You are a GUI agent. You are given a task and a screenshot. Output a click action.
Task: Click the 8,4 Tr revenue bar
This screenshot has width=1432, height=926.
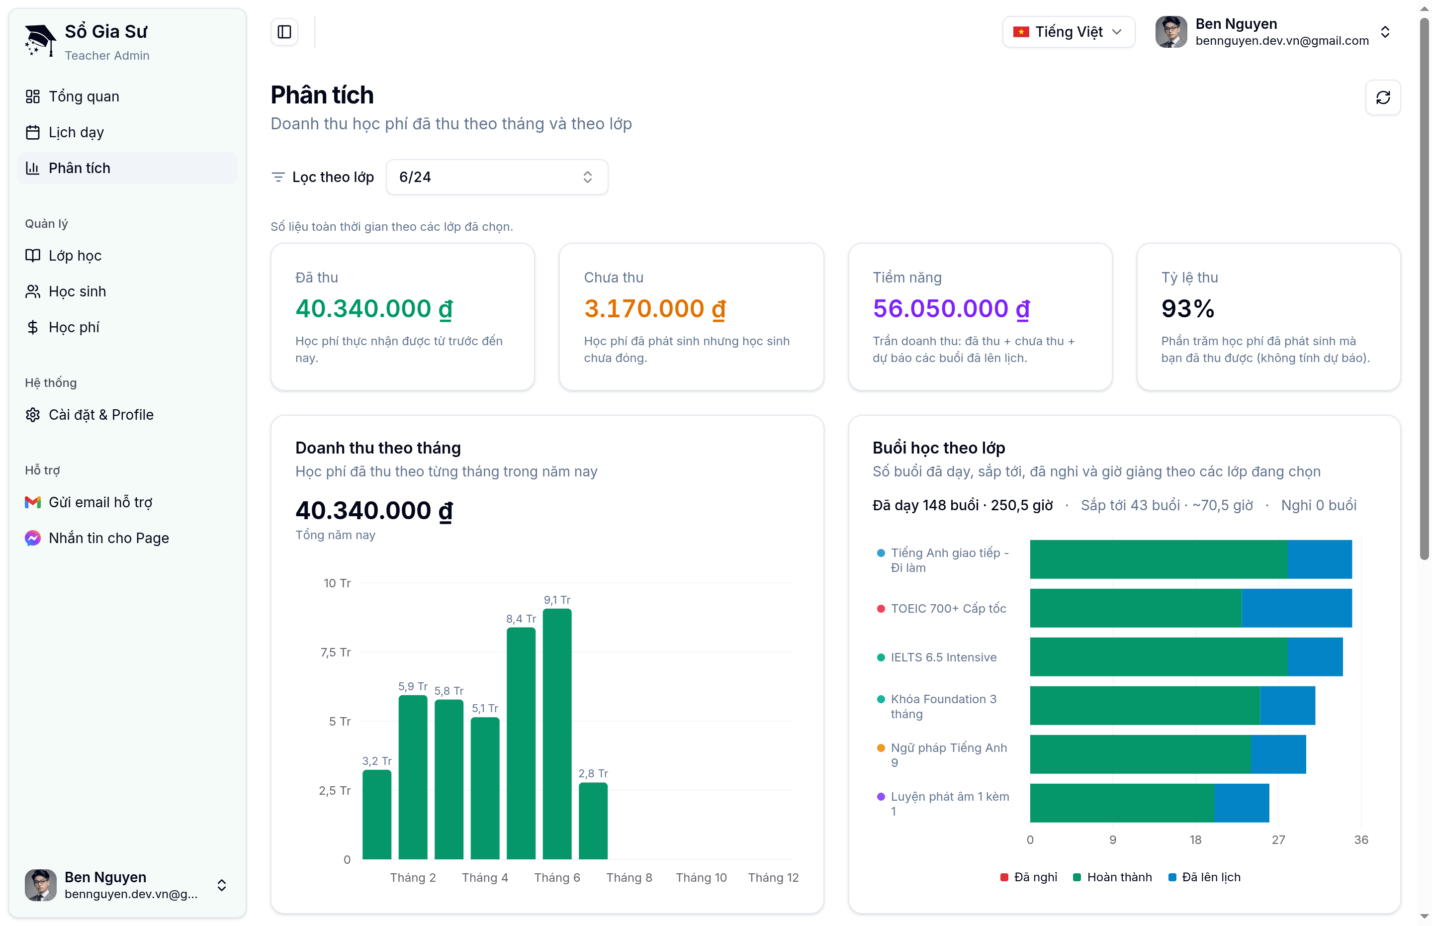521,743
